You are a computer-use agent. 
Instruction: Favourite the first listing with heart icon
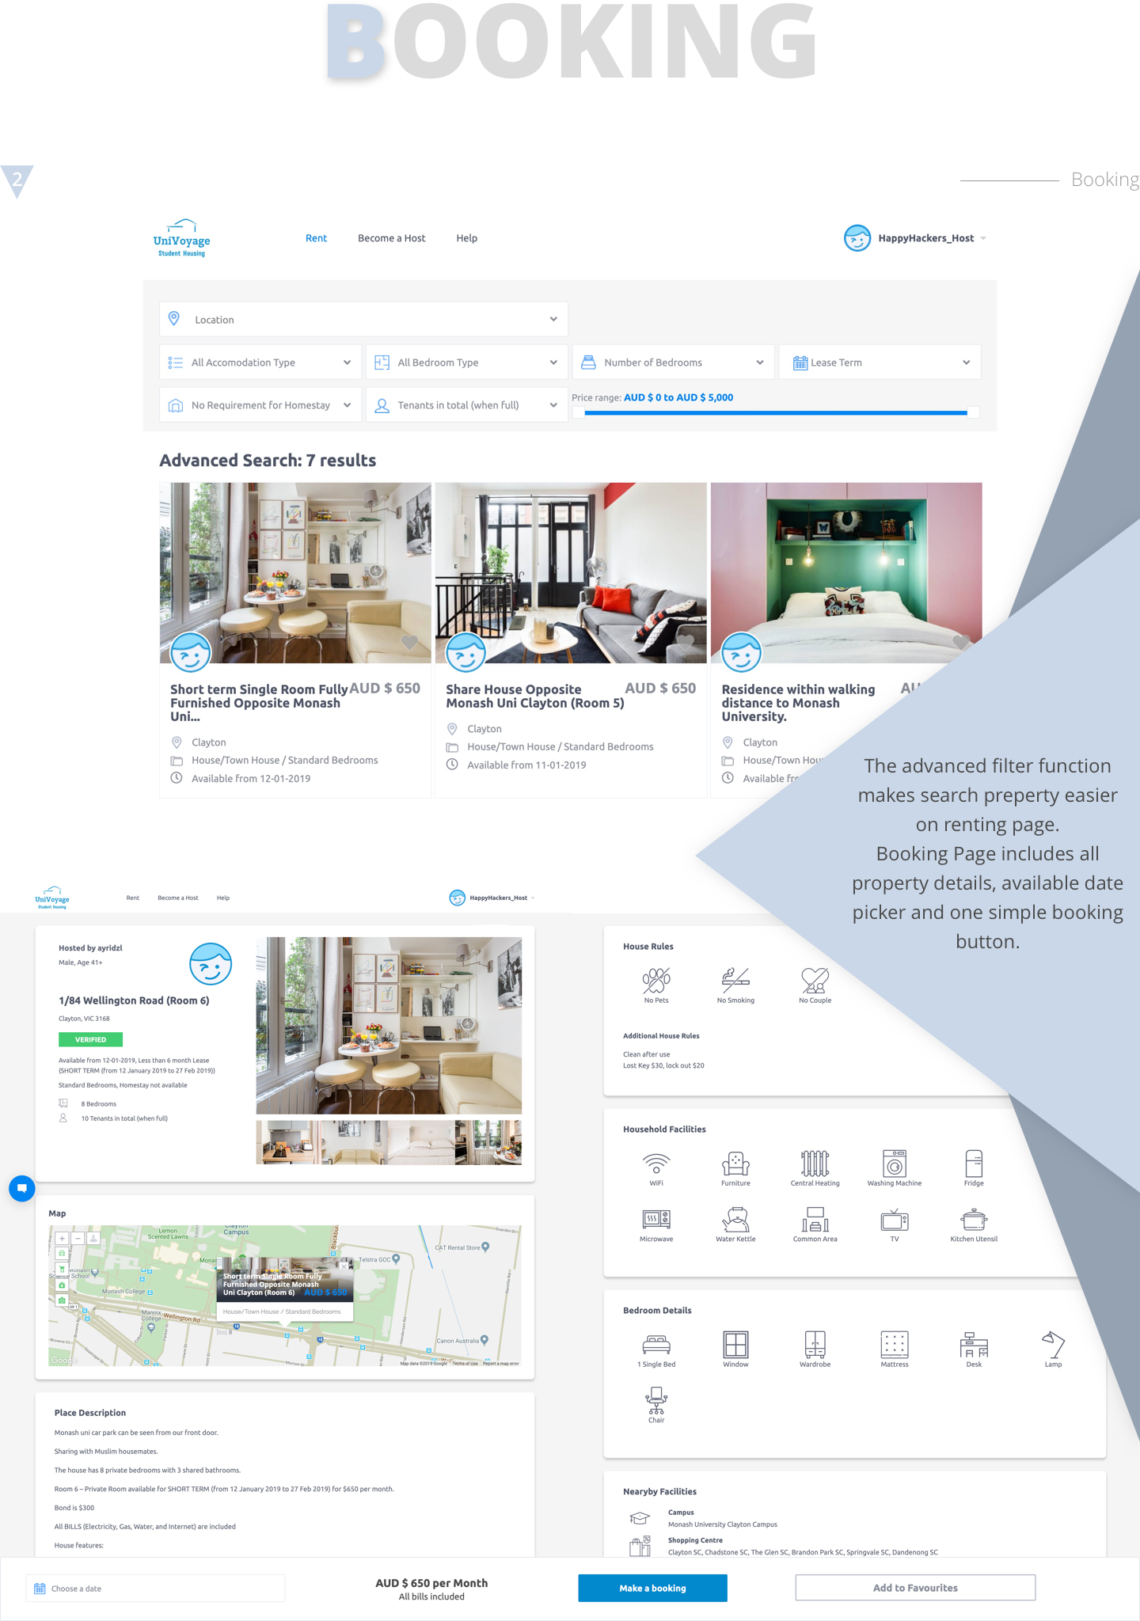pos(409,643)
